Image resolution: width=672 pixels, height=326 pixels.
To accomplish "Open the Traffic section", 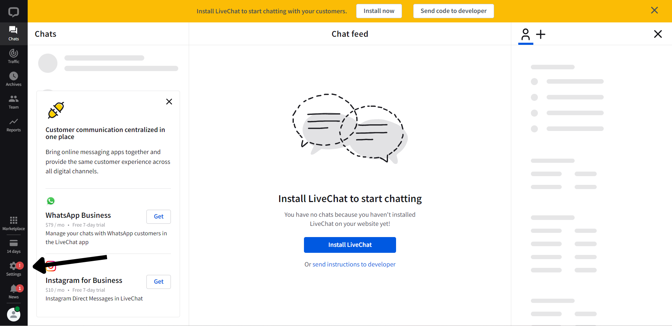I will [x=14, y=56].
